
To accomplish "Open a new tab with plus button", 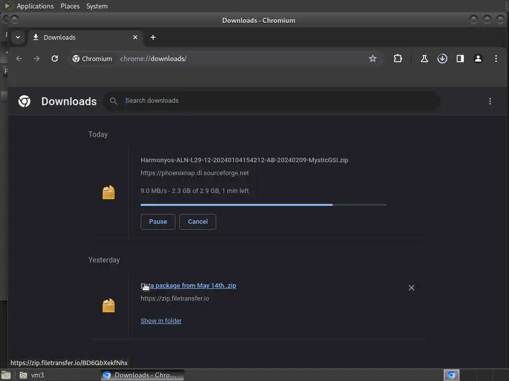I will coord(153,37).
